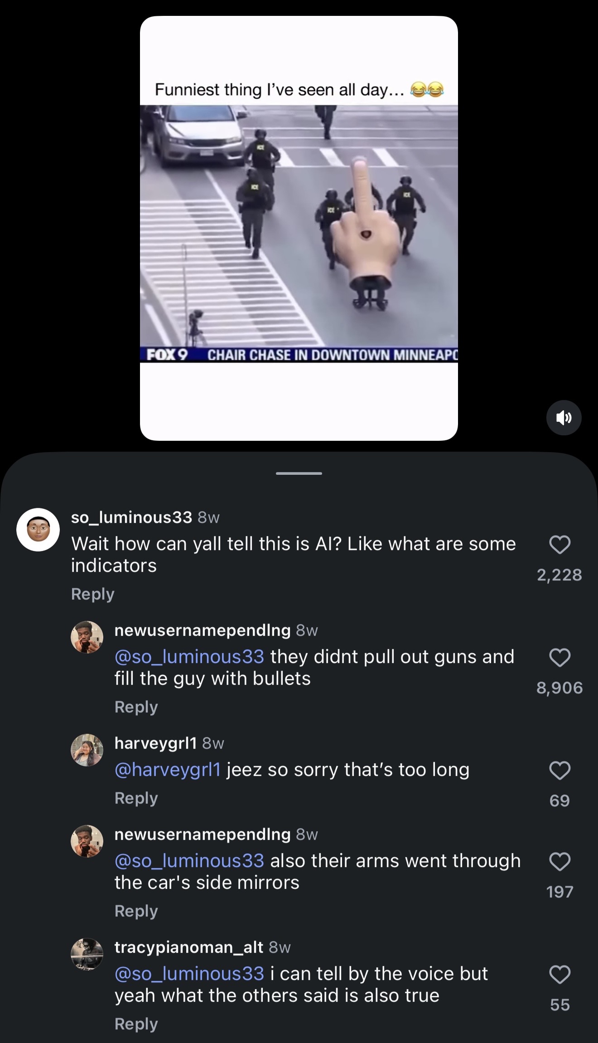The width and height of the screenshot is (598, 1043).
Task: Open the @harveygrl1 mention link
Action: click(168, 770)
